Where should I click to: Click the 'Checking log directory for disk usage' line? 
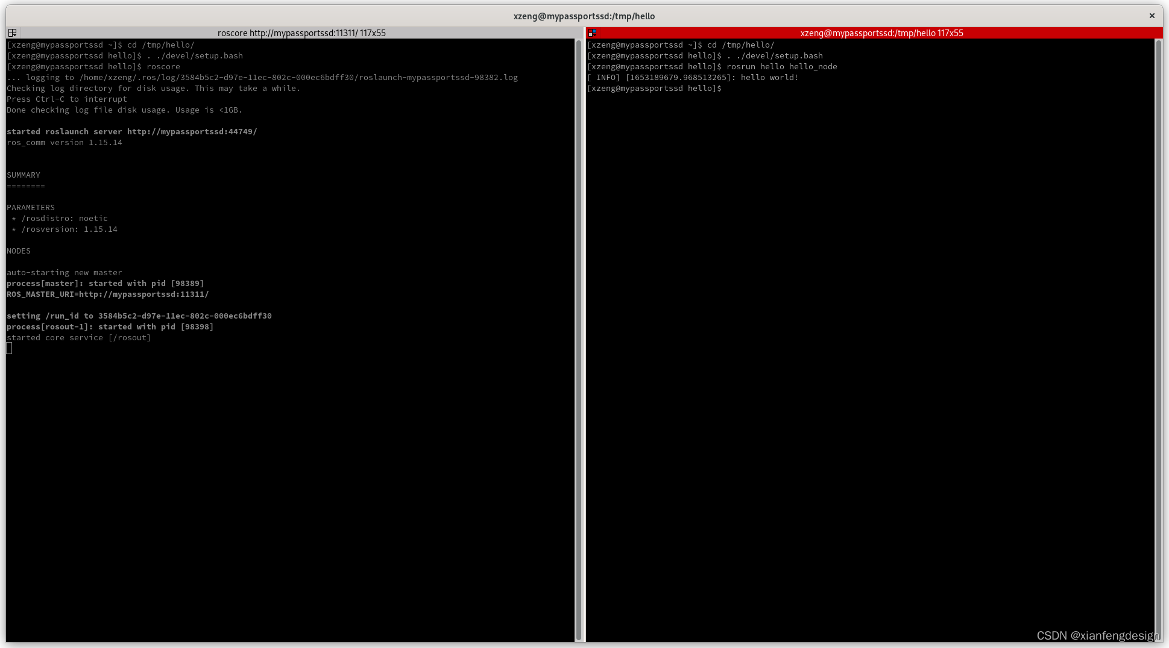coord(154,89)
